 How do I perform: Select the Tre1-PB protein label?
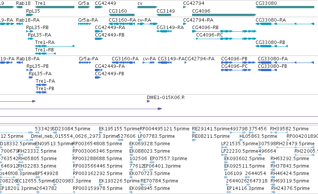tap(45, 89)
